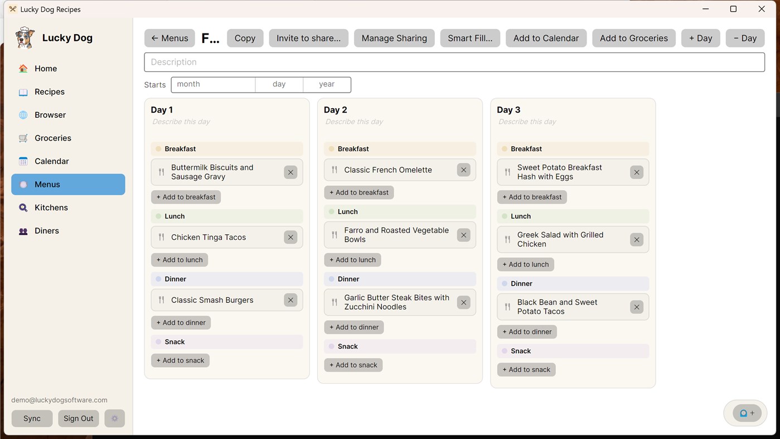Focus the Description field
780x439 pixels.
pos(454,62)
